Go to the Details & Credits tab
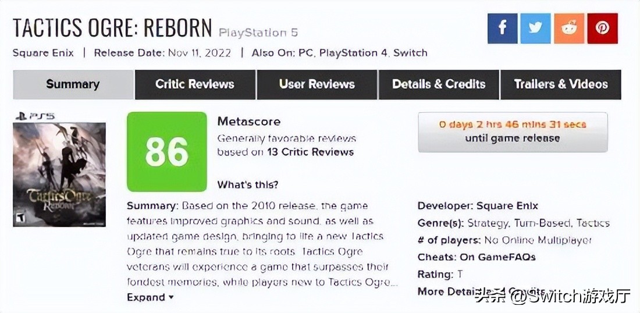The height and width of the screenshot is (313, 640). click(x=439, y=84)
